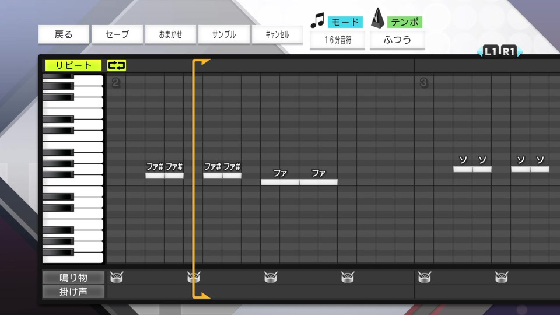Open the ふつう tempo selector
Screen dimensions: 560x315
point(397,40)
